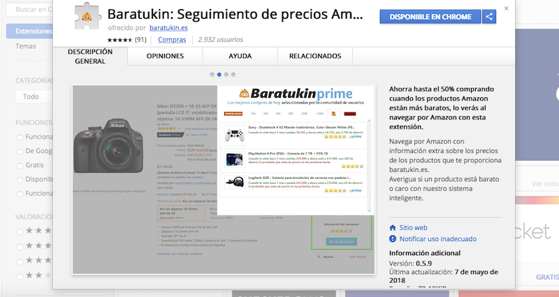Image resolution: width=559 pixels, height=297 pixels.
Task: Select Temas in the store sidebar
Action: 26,46
